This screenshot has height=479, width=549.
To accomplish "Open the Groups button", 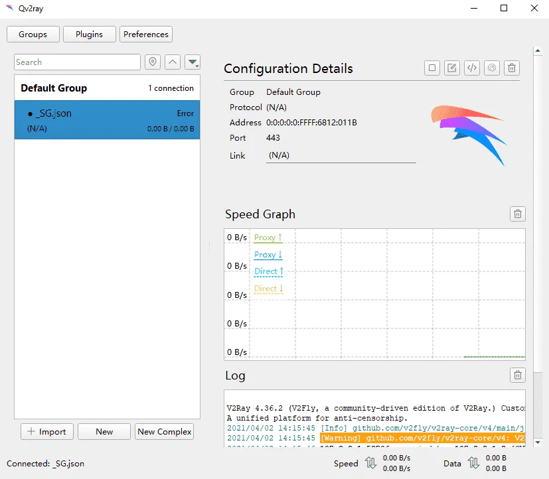I will coord(33,34).
